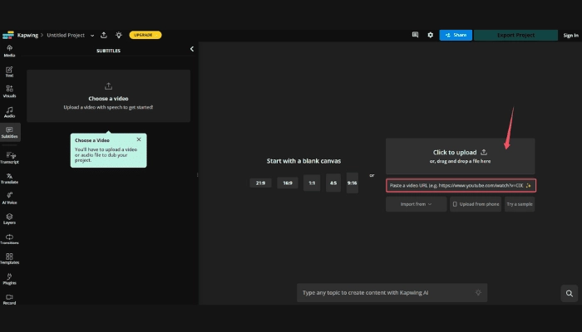Select the Subtitles sidebar item
582x332 pixels.
(x=10, y=132)
